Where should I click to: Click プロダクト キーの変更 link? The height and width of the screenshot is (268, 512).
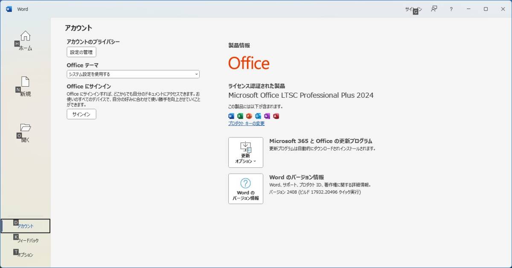[x=246, y=123]
